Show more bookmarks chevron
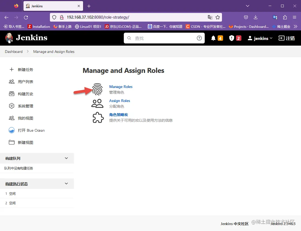 [x=295, y=26]
